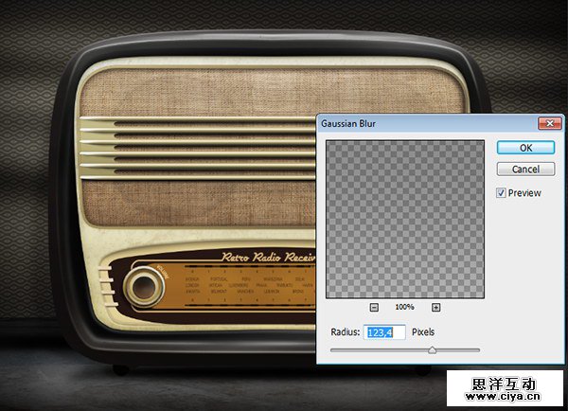Zoom in the blur preview with plus icon
Viewport: 568px width, 411px height.
coord(435,308)
